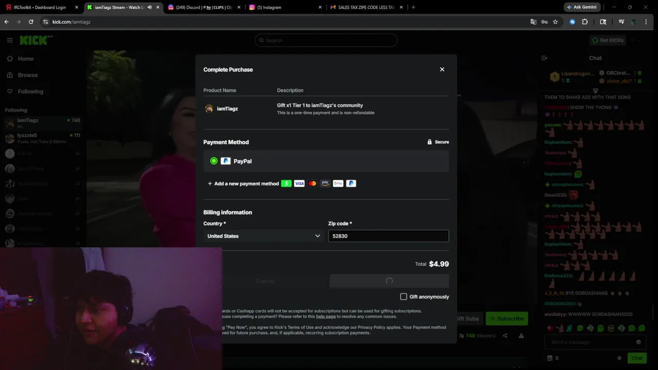Click the Translate page icon
The image size is (658, 370).
click(533, 22)
